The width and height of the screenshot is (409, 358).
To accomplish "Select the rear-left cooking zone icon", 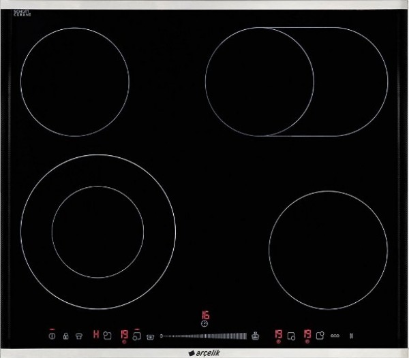I will click(107, 336).
